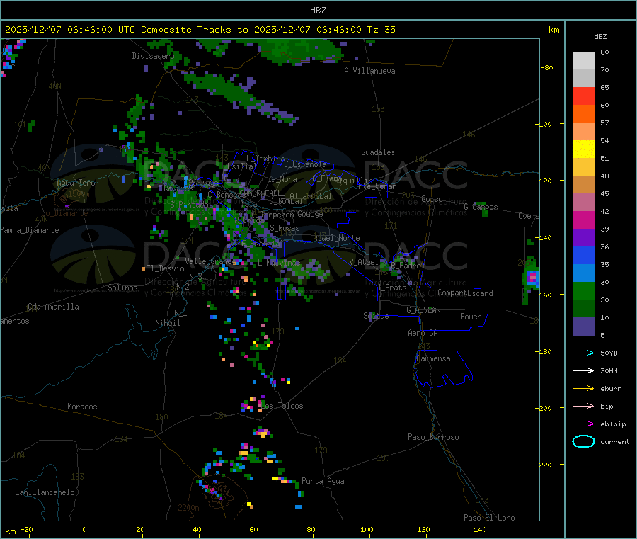Click the 'El_Desvio' map label

coord(165,268)
